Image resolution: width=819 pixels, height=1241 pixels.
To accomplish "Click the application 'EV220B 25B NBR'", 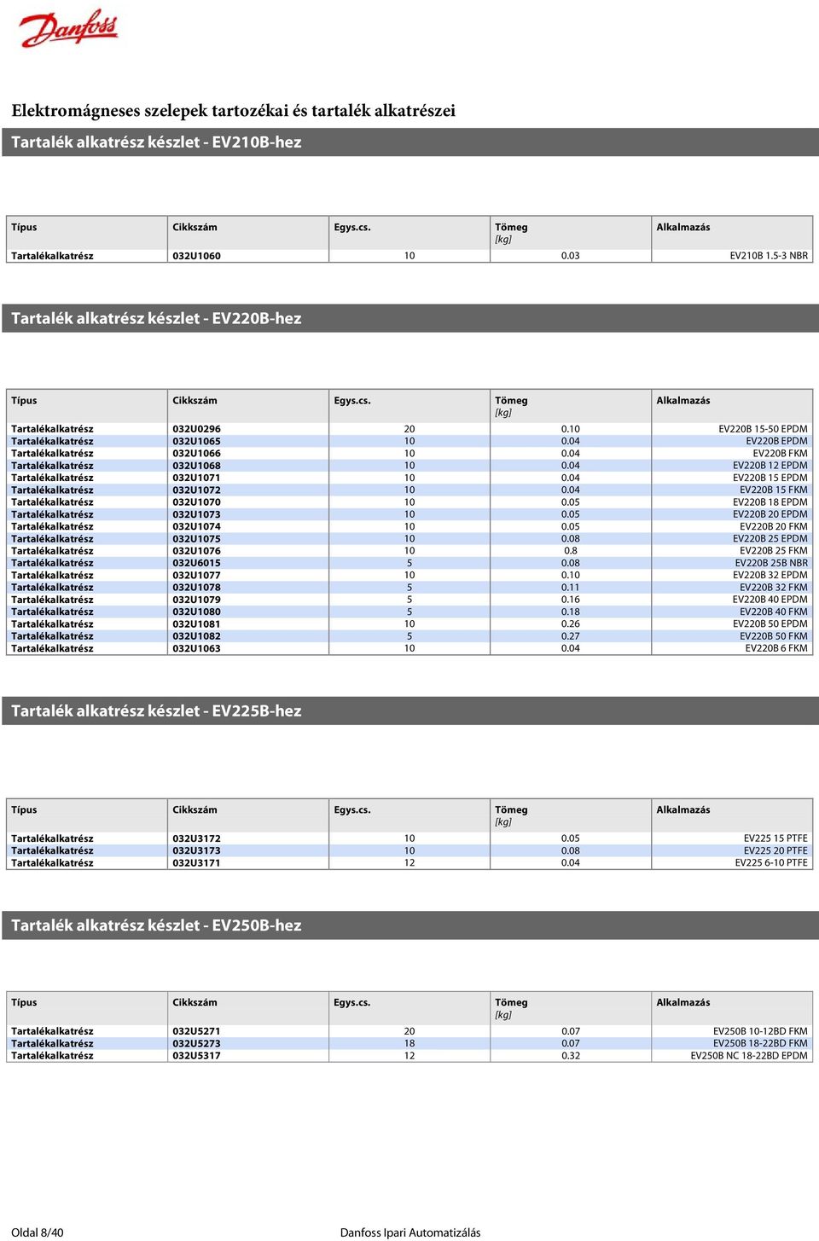I will click(771, 563).
